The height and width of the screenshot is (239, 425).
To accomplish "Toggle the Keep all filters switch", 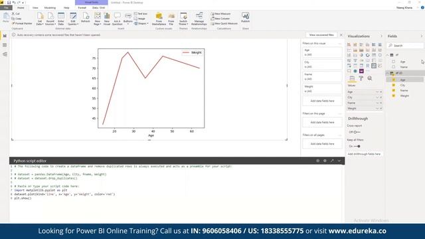I will coord(357,146).
